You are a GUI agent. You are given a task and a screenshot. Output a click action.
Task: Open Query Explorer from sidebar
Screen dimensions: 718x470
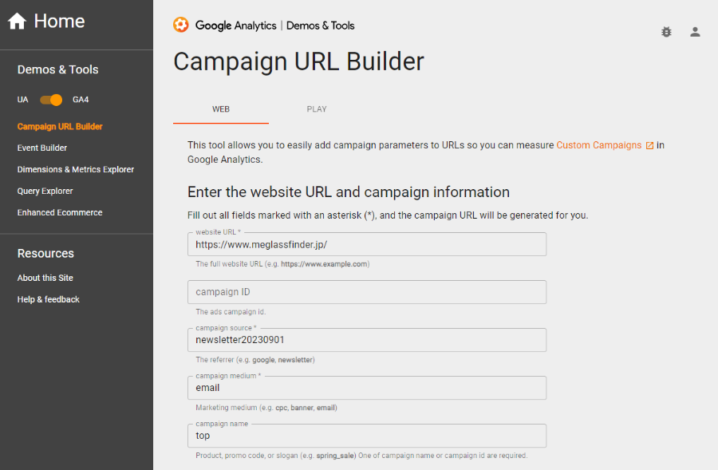tap(45, 191)
